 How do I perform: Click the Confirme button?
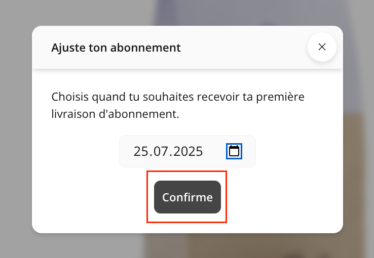click(188, 197)
